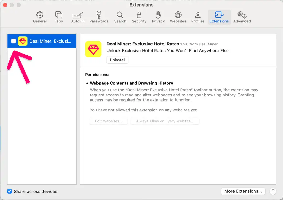Click Always Allow on Every Website...
Image resolution: width=283 pixels, height=200 pixels.
(x=165, y=121)
